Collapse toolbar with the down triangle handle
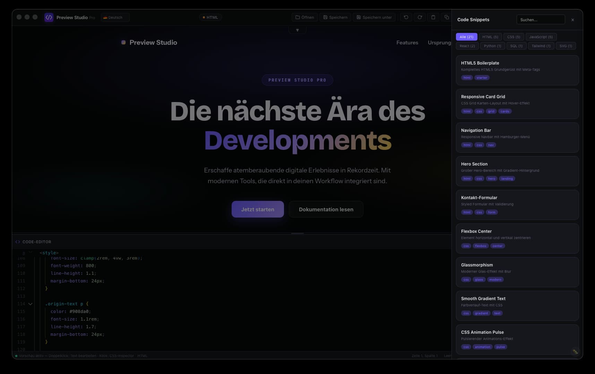The height and width of the screenshot is (374, 595). click(297, 30)
